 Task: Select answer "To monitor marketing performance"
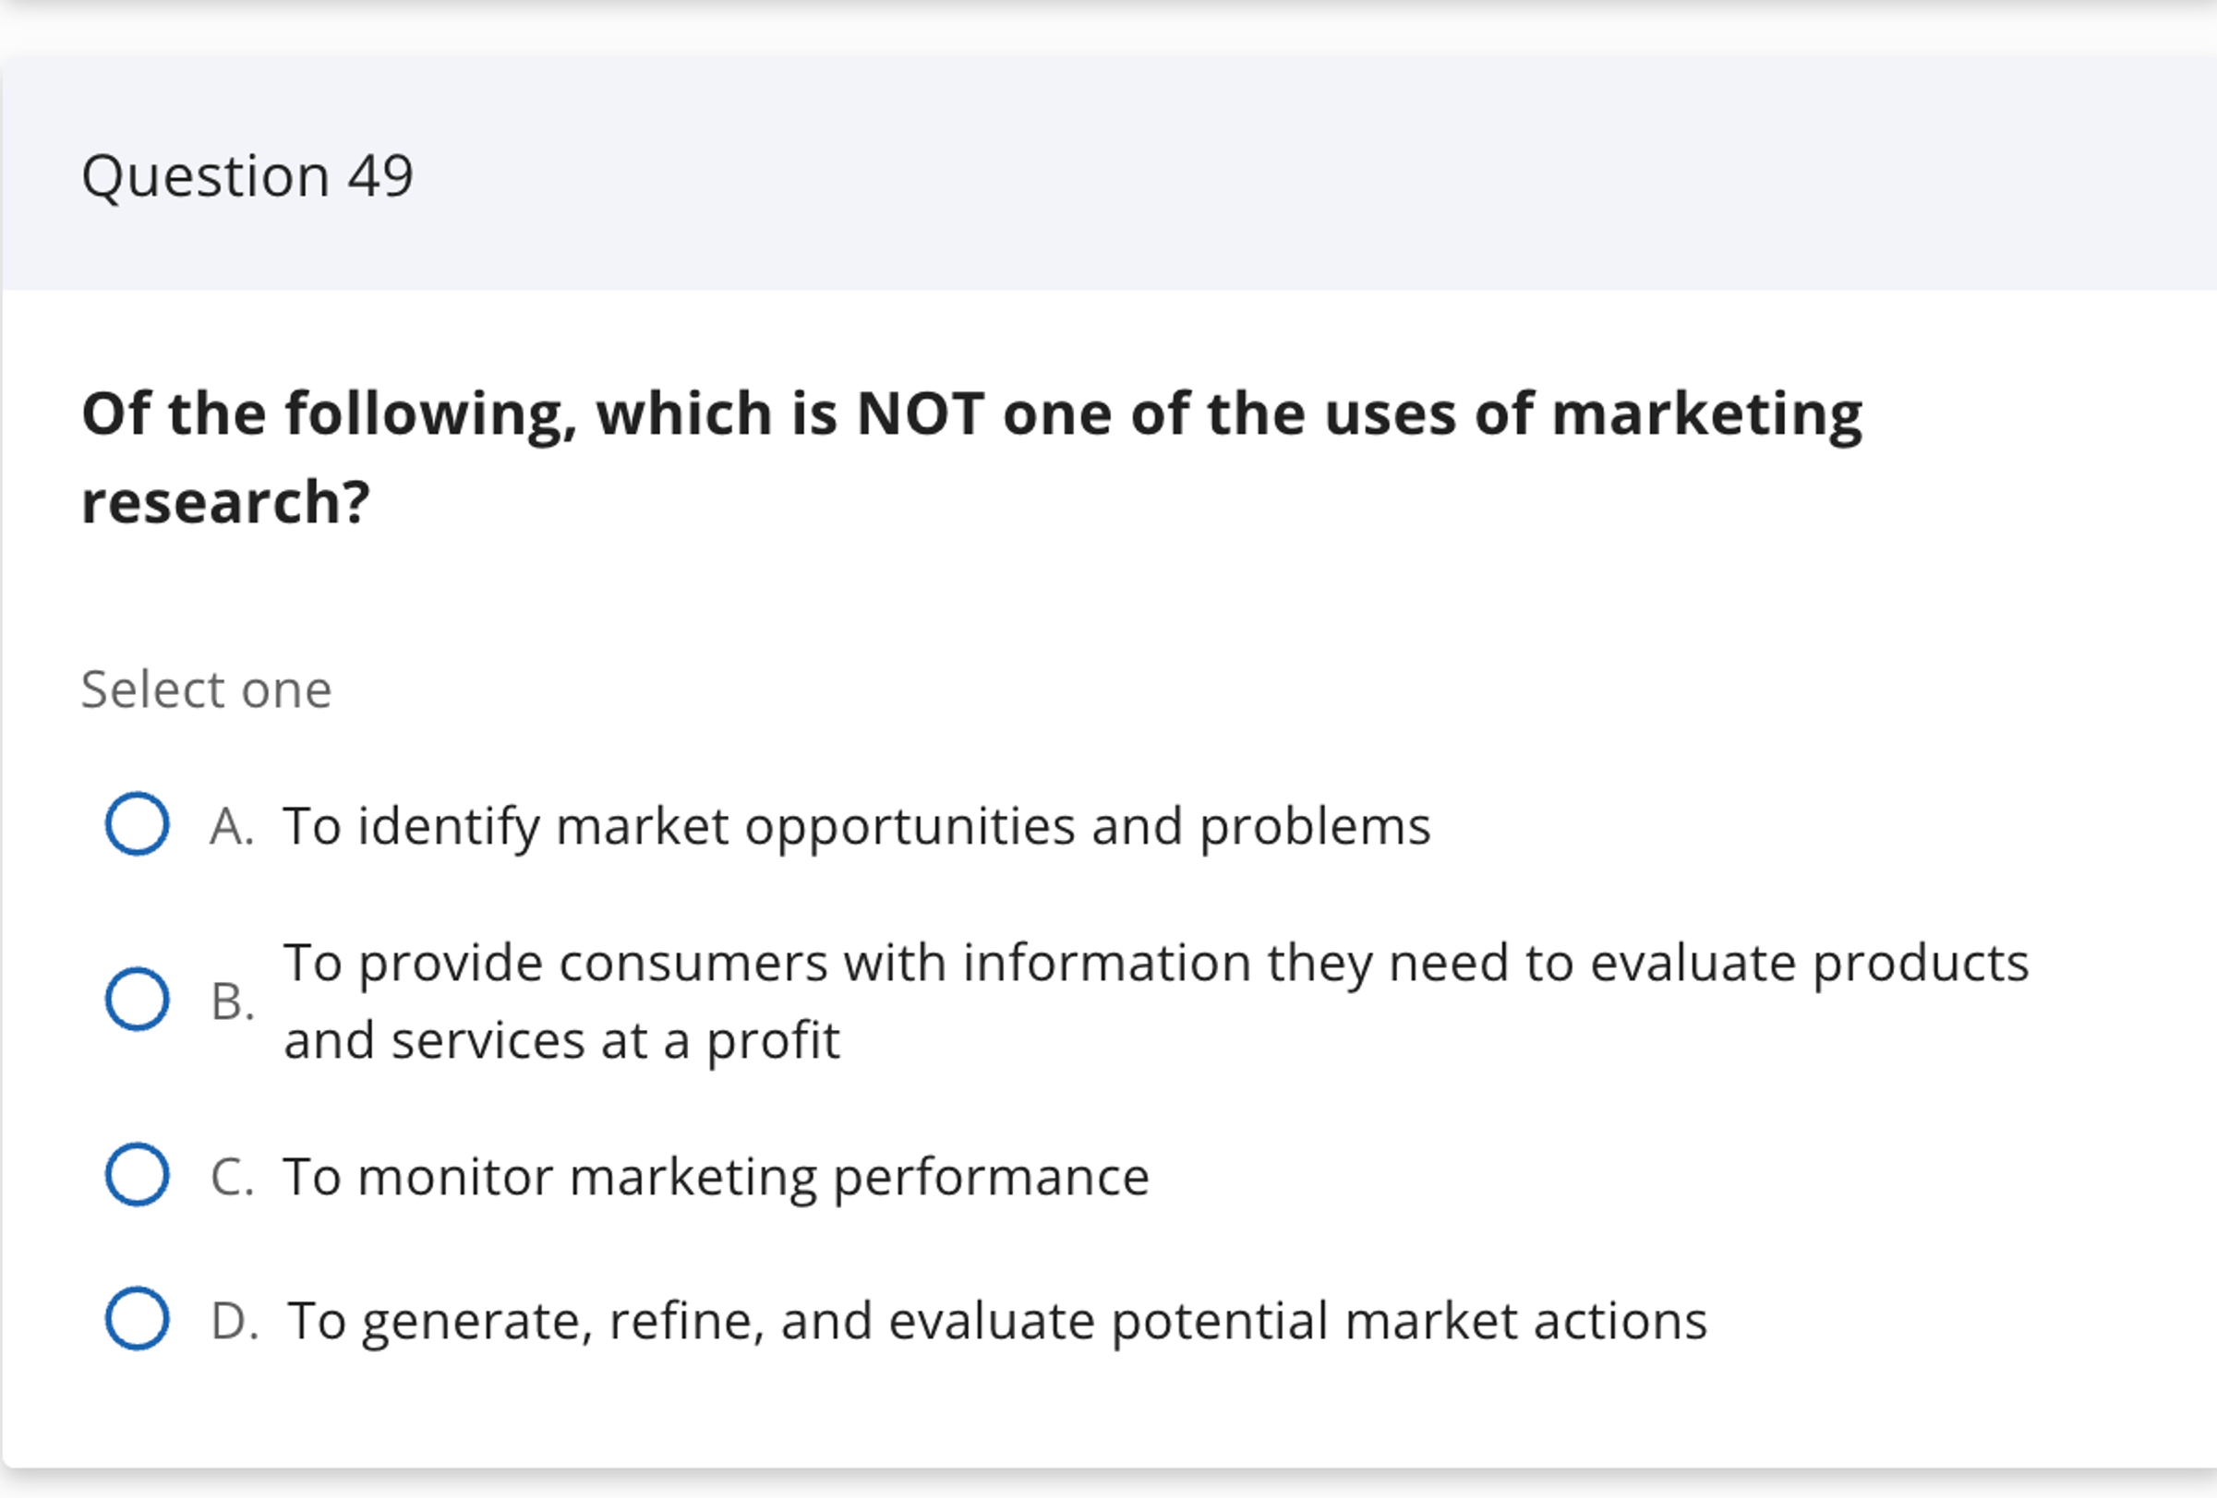coord(716,1177)
